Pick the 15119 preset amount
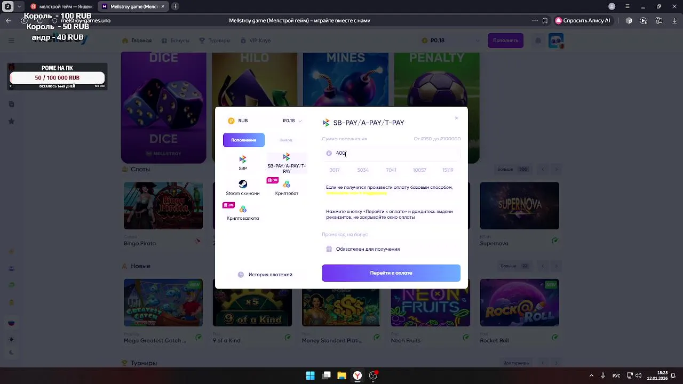This screenshot has height=384, width=683. [x=448, y=170]
